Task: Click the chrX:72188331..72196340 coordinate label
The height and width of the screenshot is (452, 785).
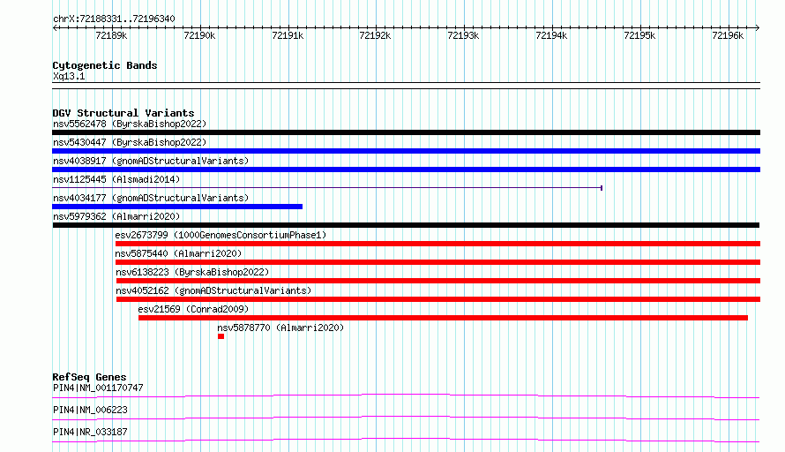Action: (x=114, y=19)
